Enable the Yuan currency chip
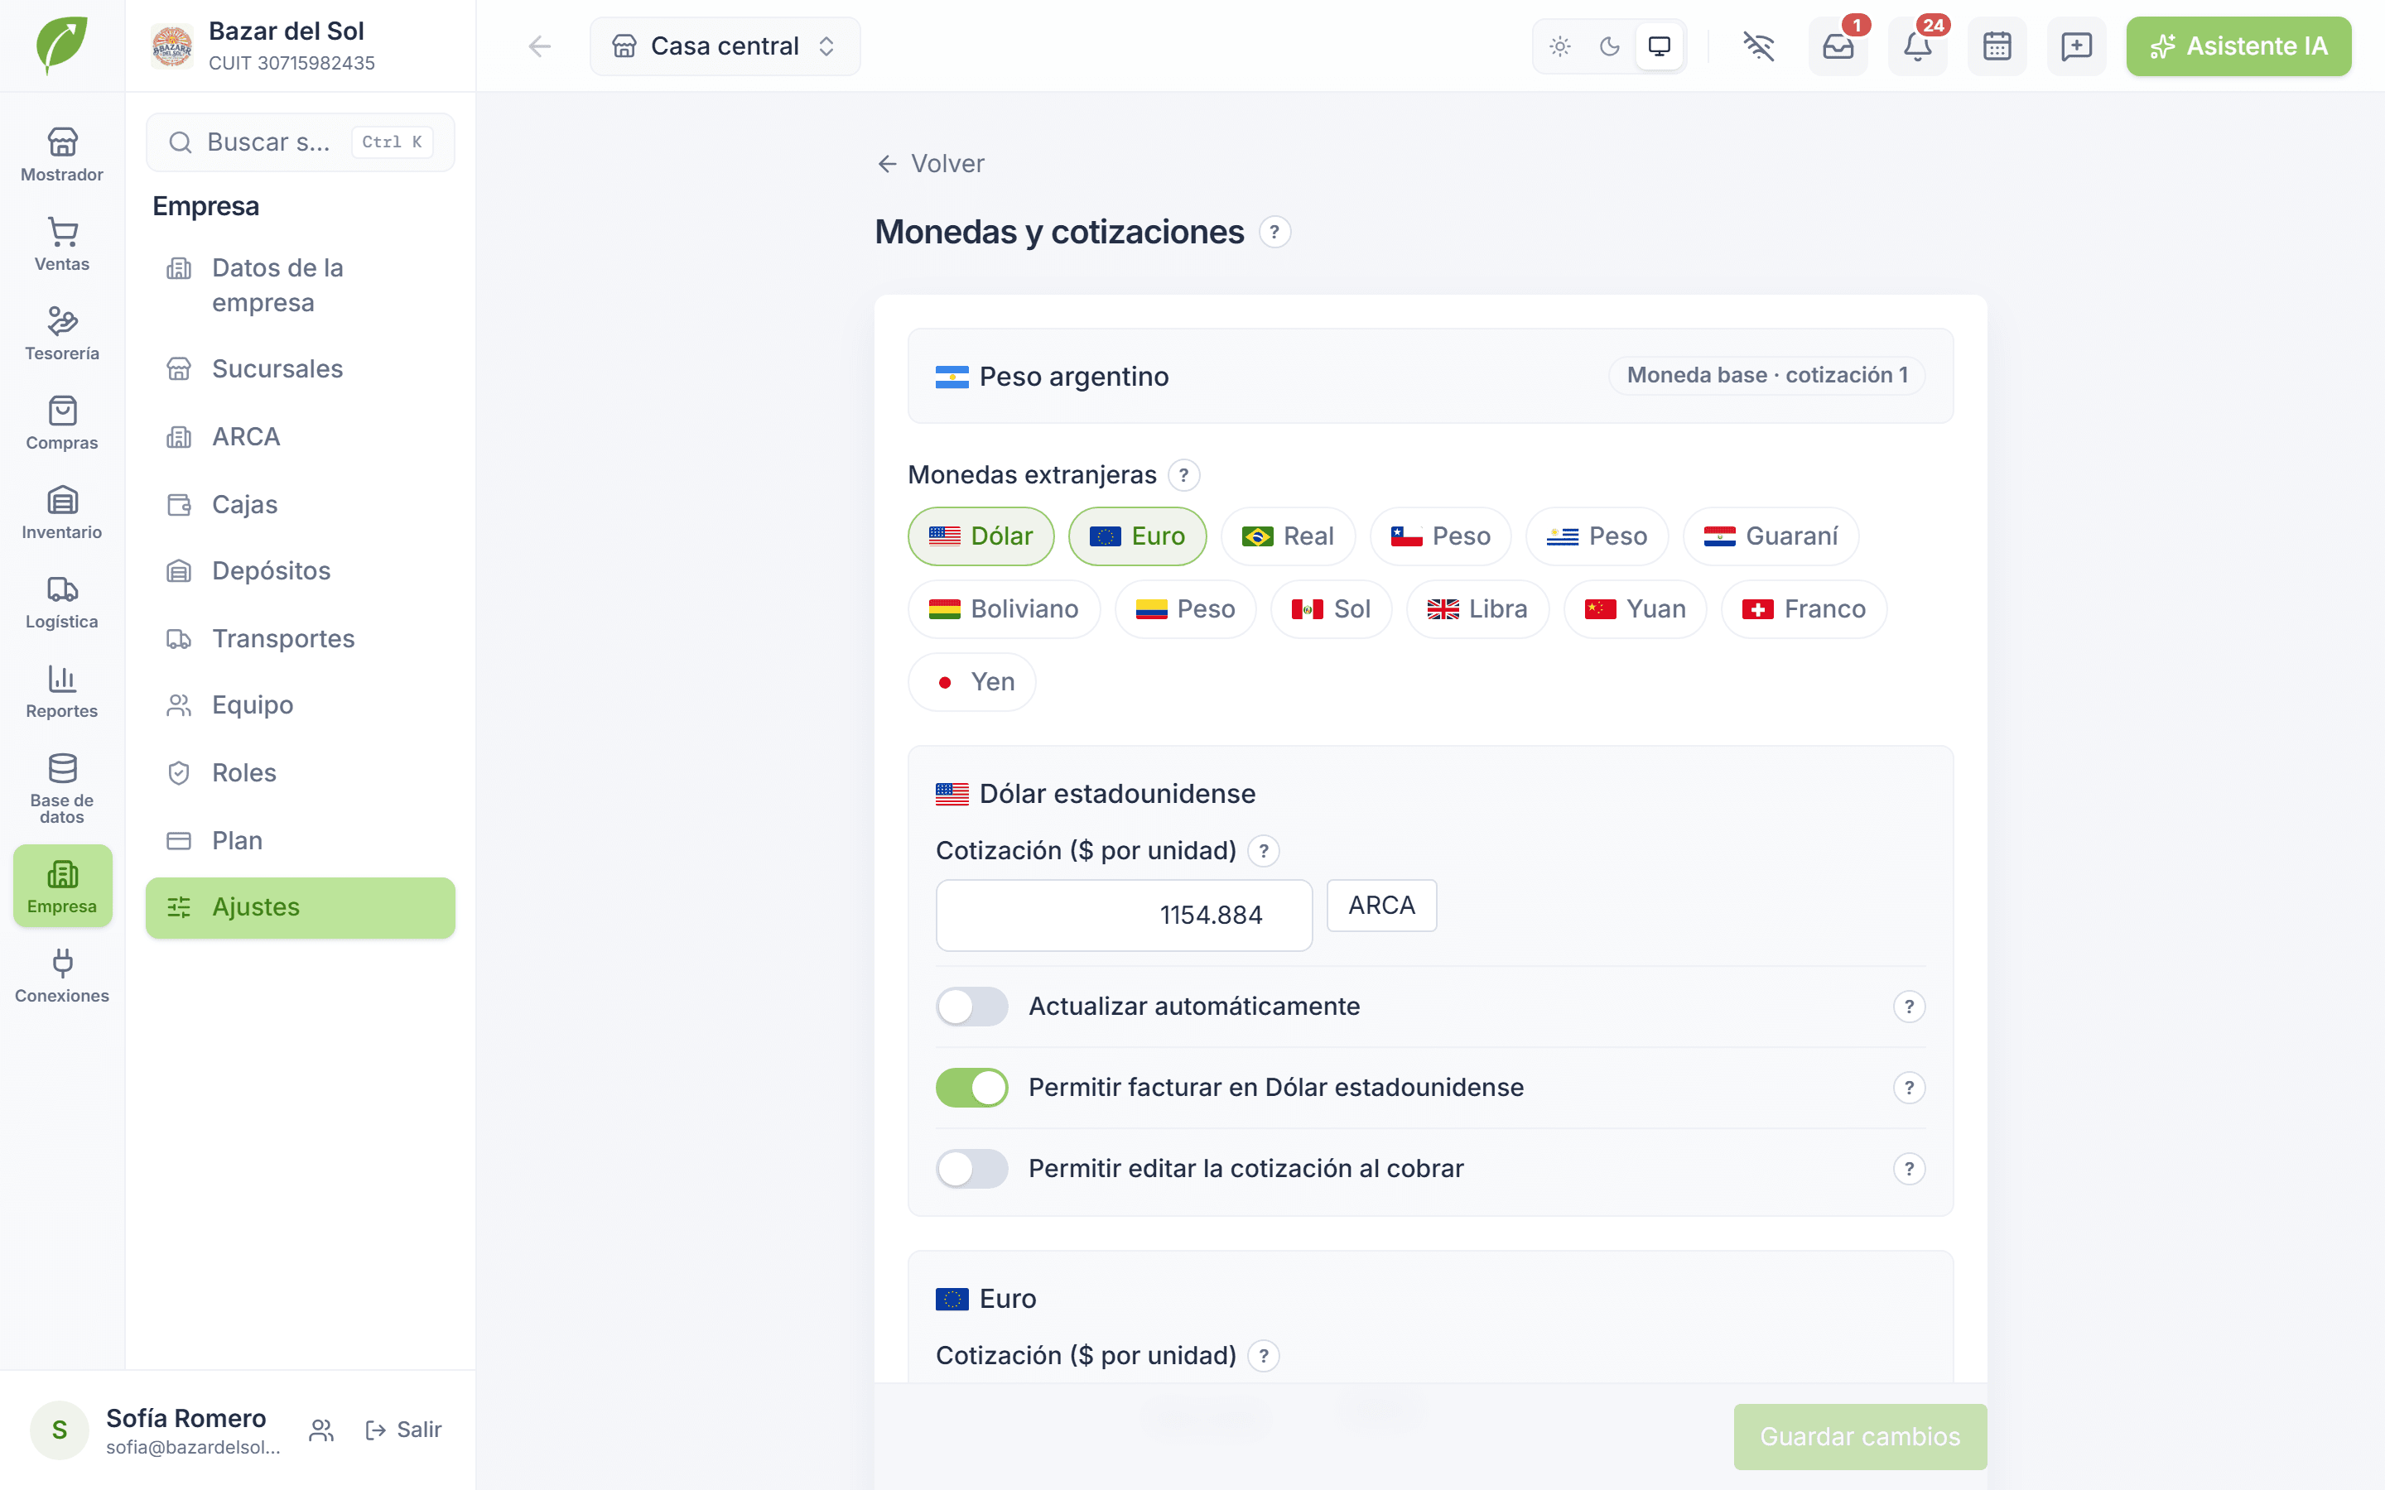 (x=1635, y=609)
